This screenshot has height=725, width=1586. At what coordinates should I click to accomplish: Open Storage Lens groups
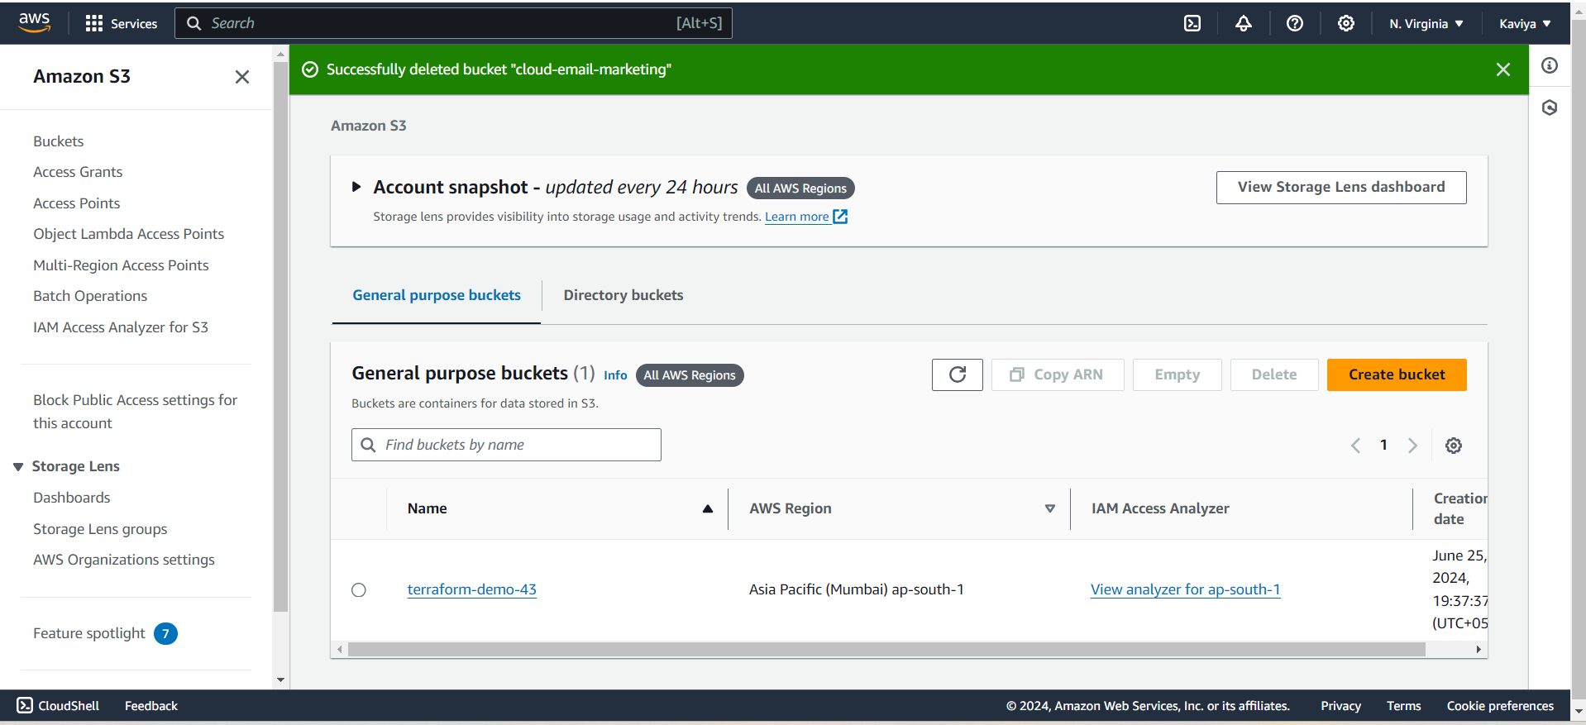pos(100,529)
